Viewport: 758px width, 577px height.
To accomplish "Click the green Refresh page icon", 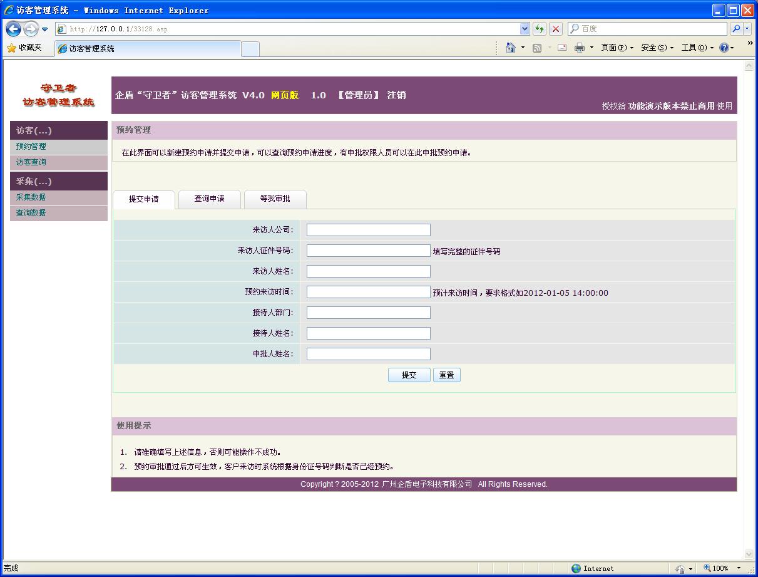I will tap(540, 29).
